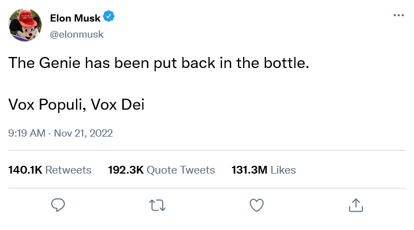View the 140.1K Retweets list
This screenshot has height=230, width=414.
point(50,170)
